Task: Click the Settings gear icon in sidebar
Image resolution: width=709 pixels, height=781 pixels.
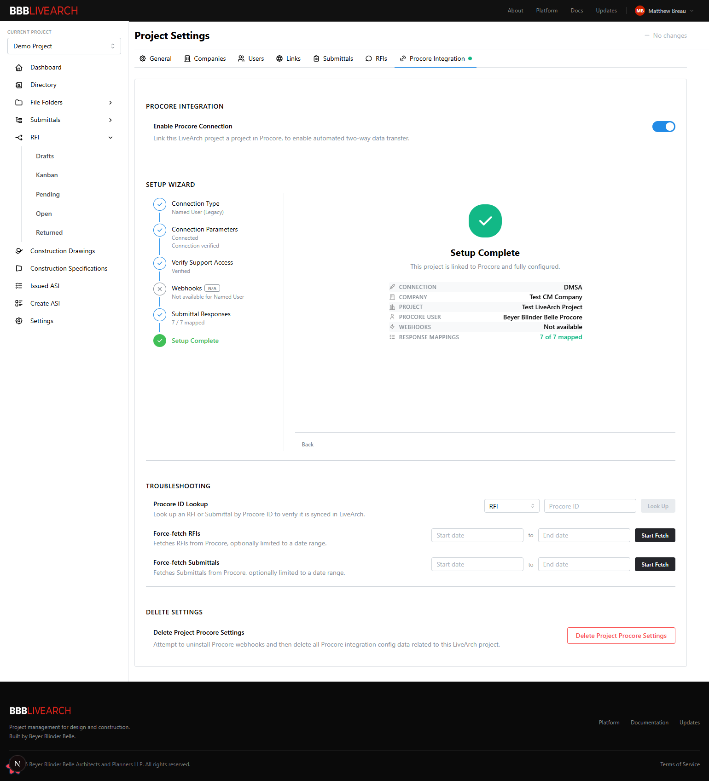Action: tap(19, 321)
